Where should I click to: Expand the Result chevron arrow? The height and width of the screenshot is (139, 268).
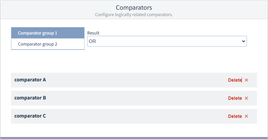click(243, 41)
